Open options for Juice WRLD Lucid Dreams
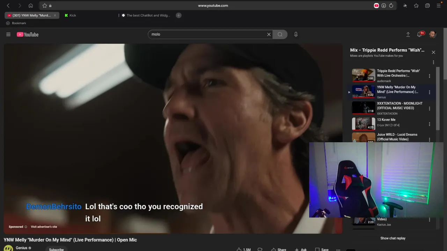The width and height of the screenshot is (447, 251). click(x=430, y=140)
